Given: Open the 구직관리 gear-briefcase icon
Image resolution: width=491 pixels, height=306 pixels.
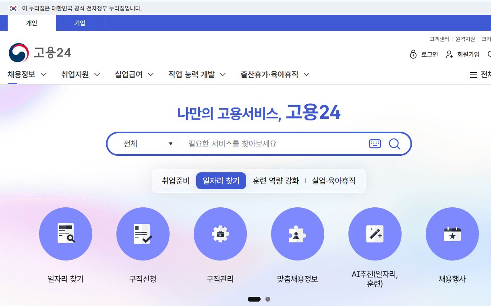Looking at the screenshot, I should click(x=220, y=234).
